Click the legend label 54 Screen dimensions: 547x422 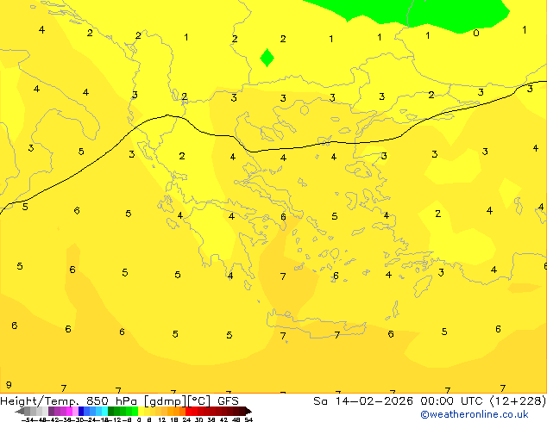pyautogui.click(x=248, y=419)
